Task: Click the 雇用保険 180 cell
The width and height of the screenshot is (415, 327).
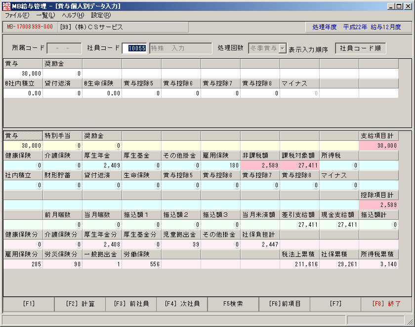Action: [221, 165]
